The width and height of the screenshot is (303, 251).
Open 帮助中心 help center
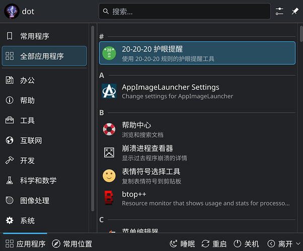tap(197, 129)
